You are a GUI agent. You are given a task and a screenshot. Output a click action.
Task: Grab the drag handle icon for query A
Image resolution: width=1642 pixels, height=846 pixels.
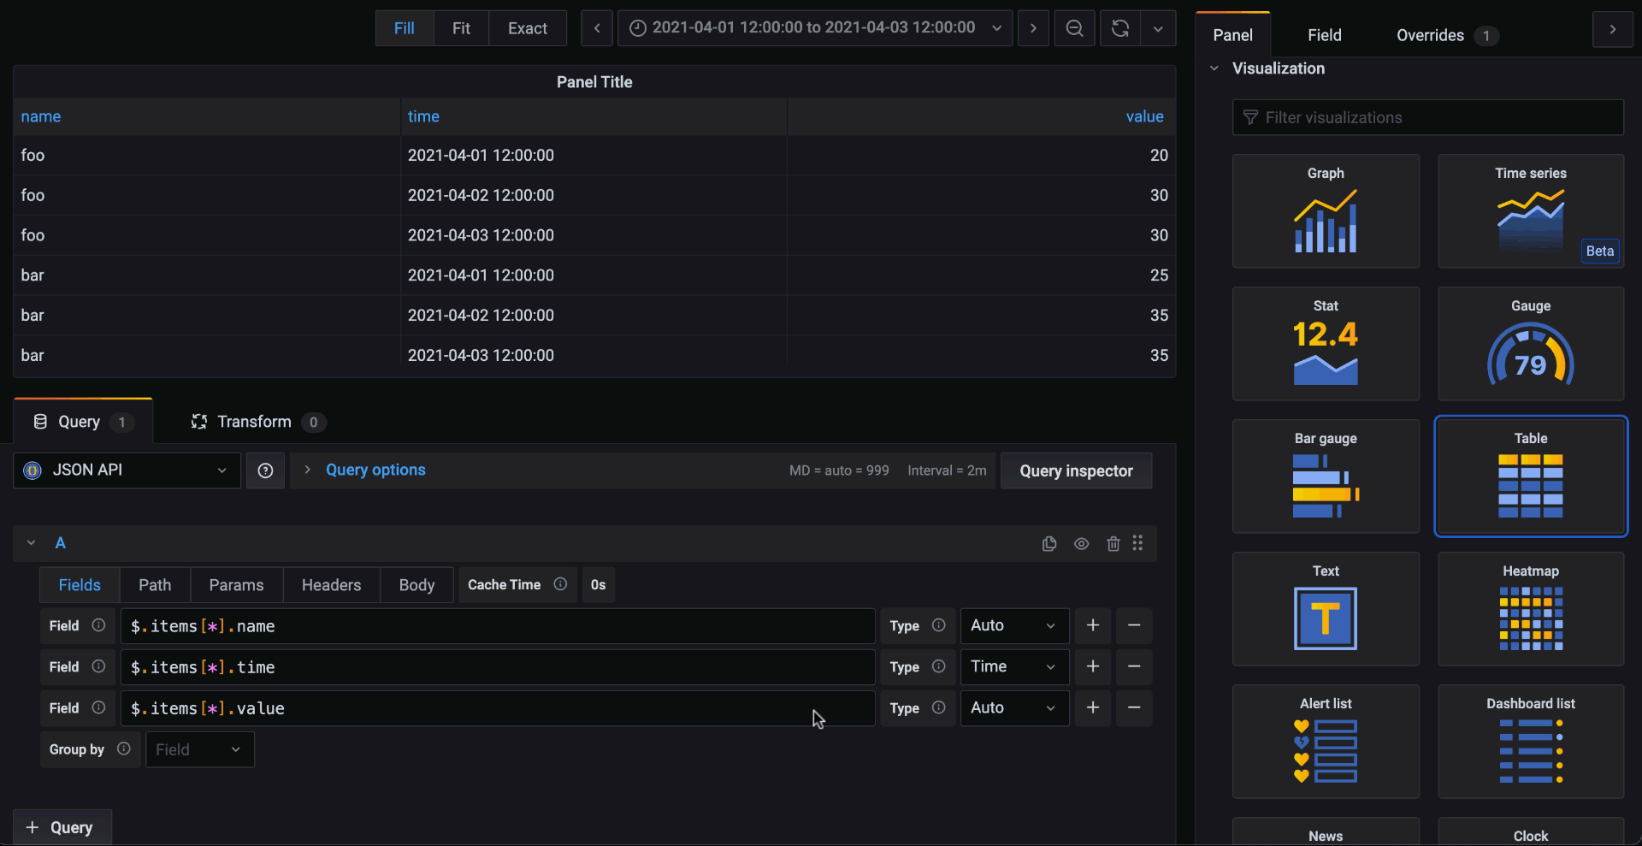[1138, 543]
